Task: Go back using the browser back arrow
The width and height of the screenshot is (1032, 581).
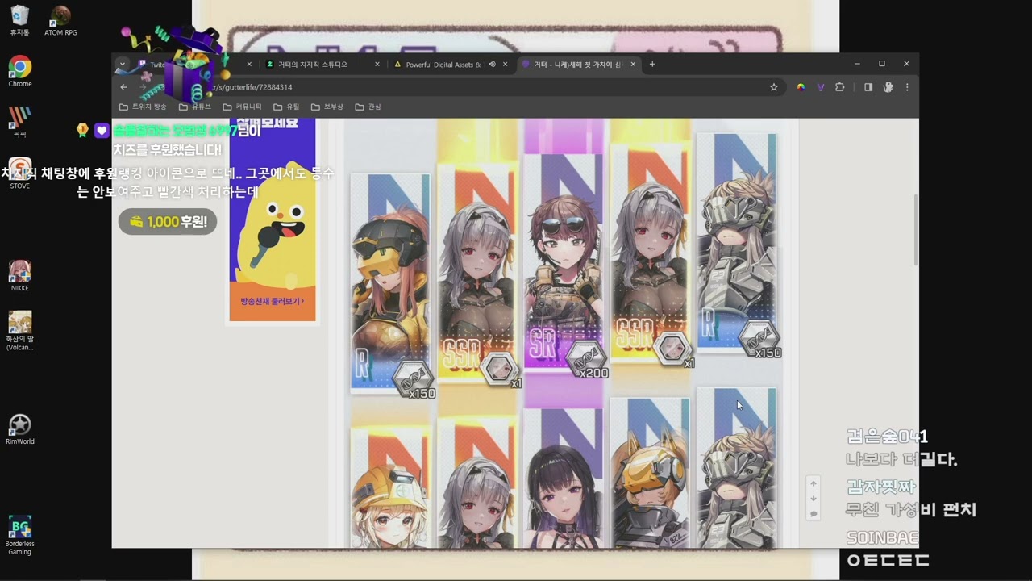Action: (123, 87)
